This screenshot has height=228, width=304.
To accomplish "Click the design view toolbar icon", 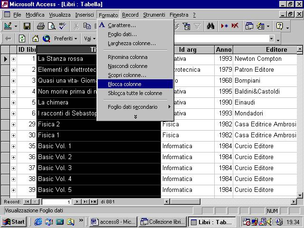I will [8, 26].
